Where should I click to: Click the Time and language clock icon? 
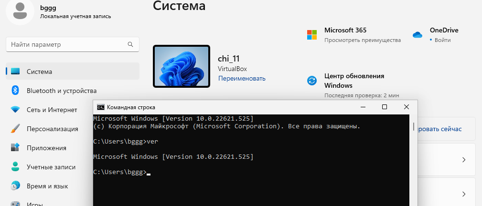pyautogui.click(x=15, y=186)
